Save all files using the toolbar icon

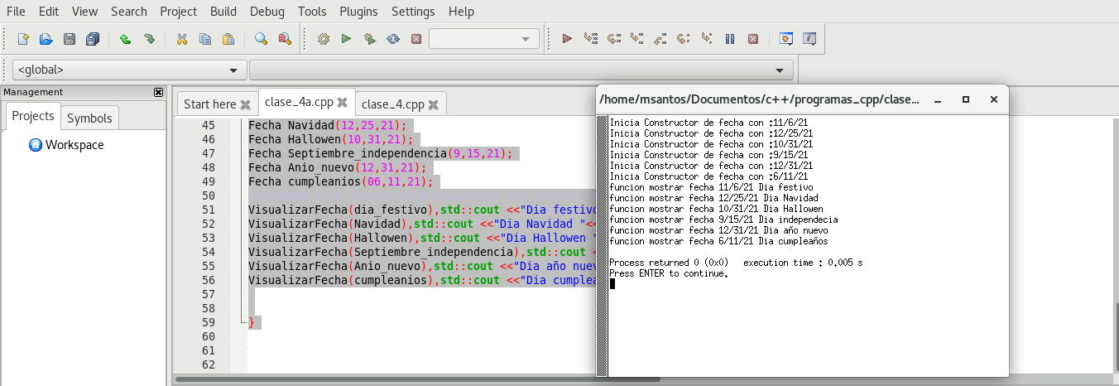[92, 39]
